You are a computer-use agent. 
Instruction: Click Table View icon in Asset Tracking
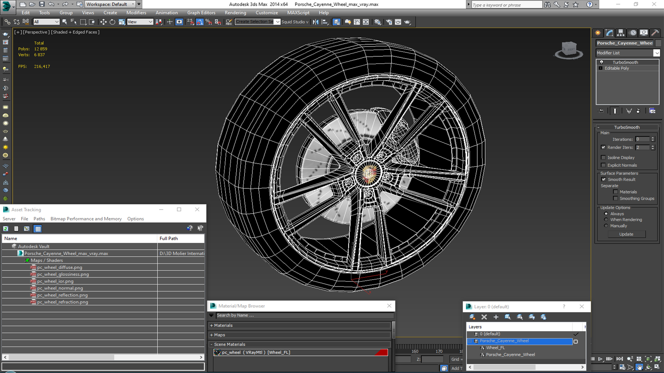click(x=38, y=229)
